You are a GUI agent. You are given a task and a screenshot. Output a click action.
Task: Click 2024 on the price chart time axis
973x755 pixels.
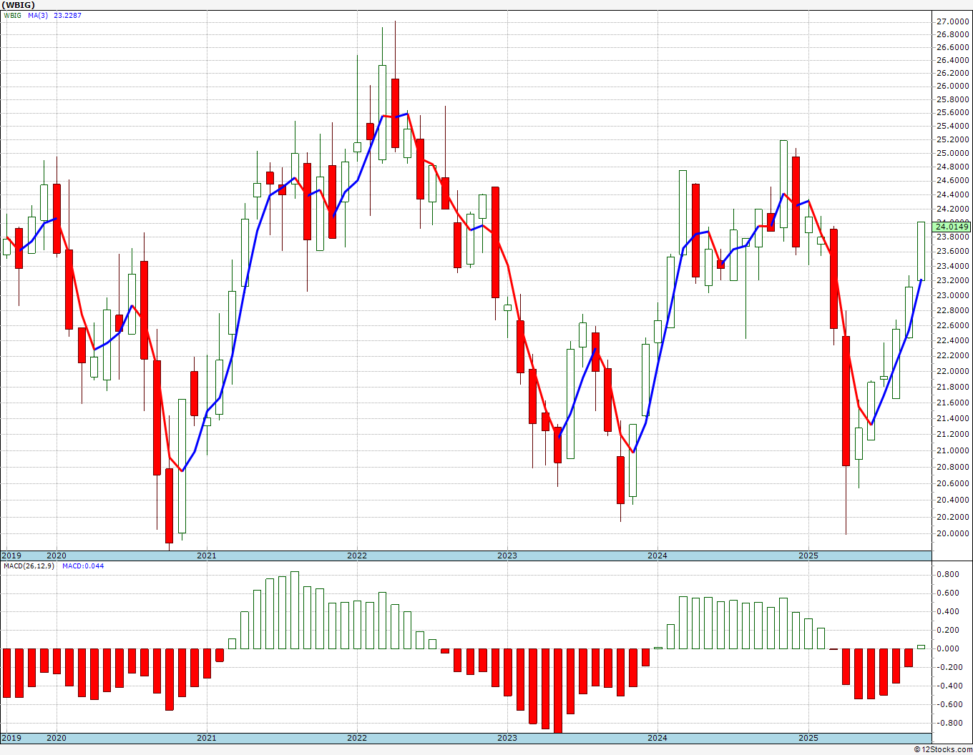657,556
